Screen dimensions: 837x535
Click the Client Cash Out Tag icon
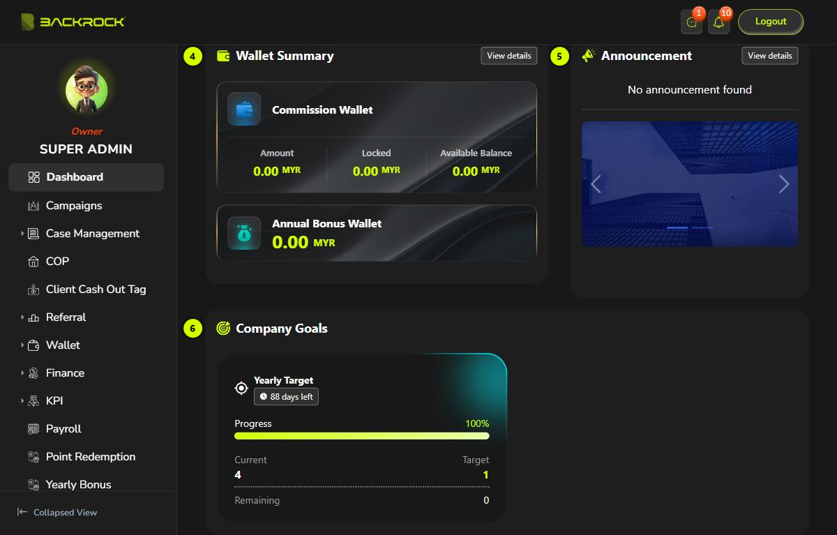point(33,289)
